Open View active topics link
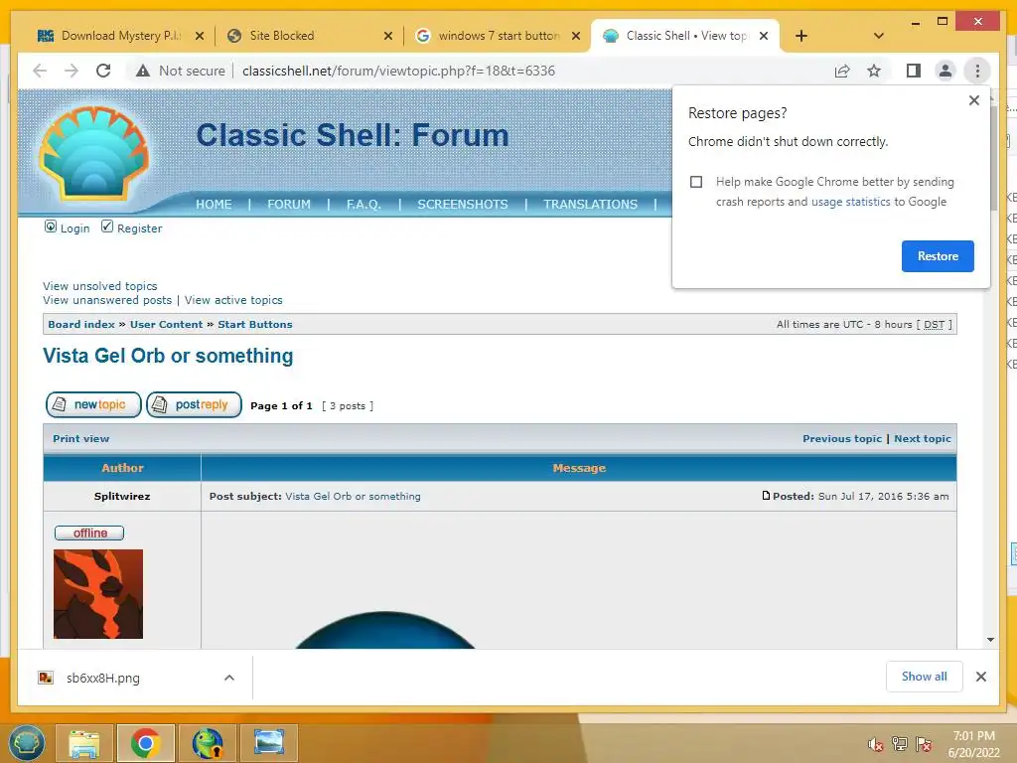Viewport: 1017px width, 763px height. click(x=233, y=300)
